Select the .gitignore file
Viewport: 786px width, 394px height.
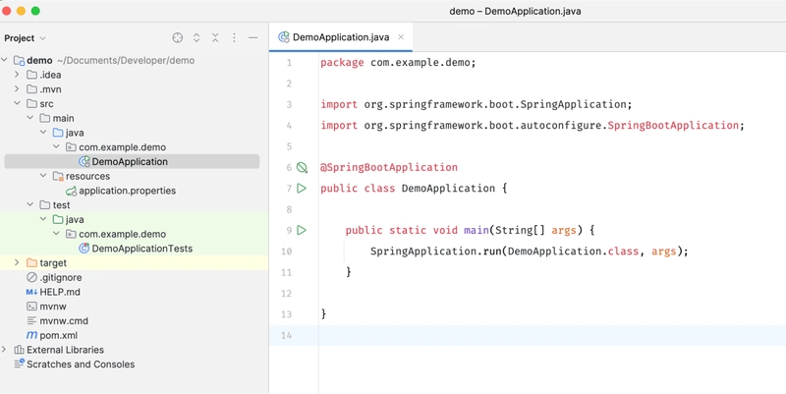tap(61, 277)
